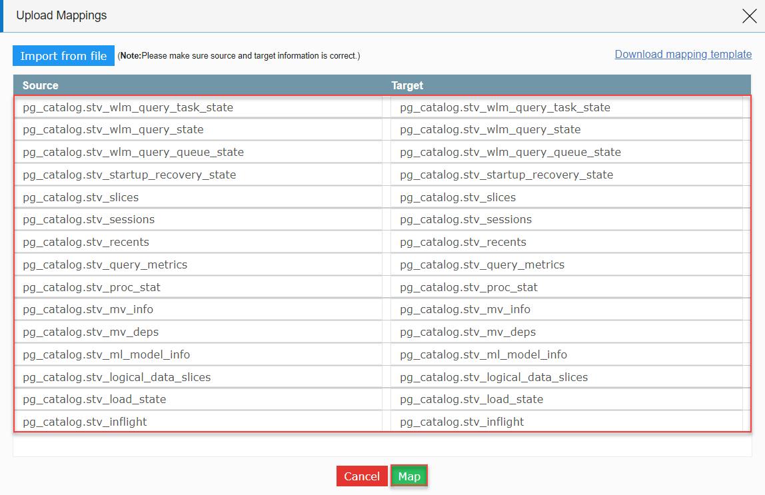This screenshot has height=495, width=765.
Task: Click source row pg_catalog.stv_inflight
Action: [200, 422]
